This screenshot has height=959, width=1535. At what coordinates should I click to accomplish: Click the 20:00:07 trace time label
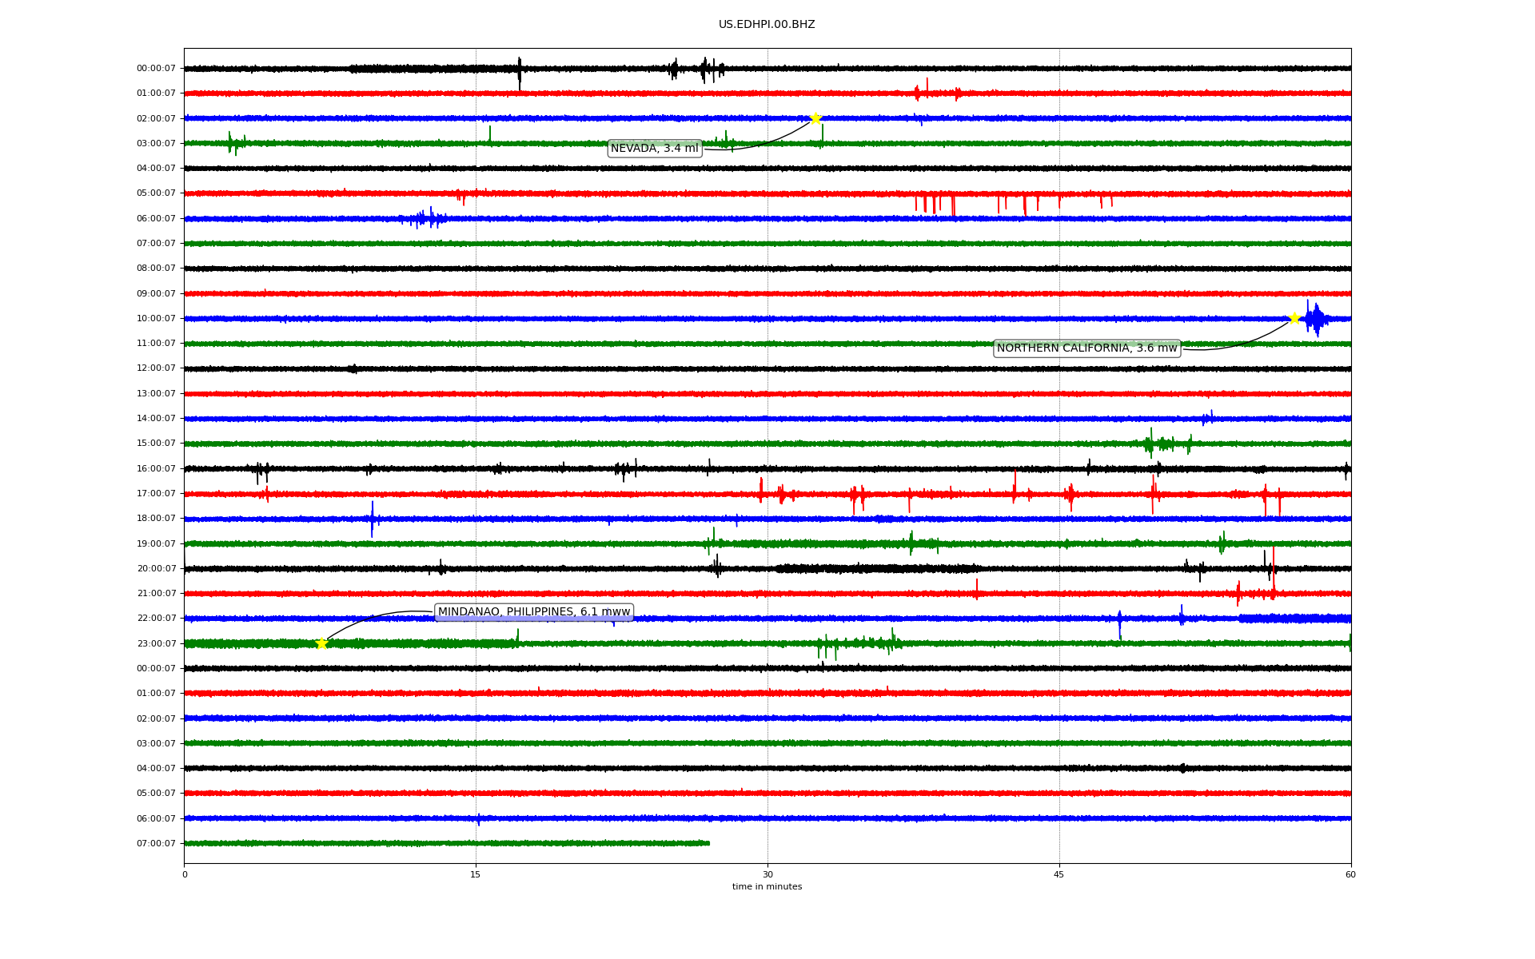coord(156,568)
